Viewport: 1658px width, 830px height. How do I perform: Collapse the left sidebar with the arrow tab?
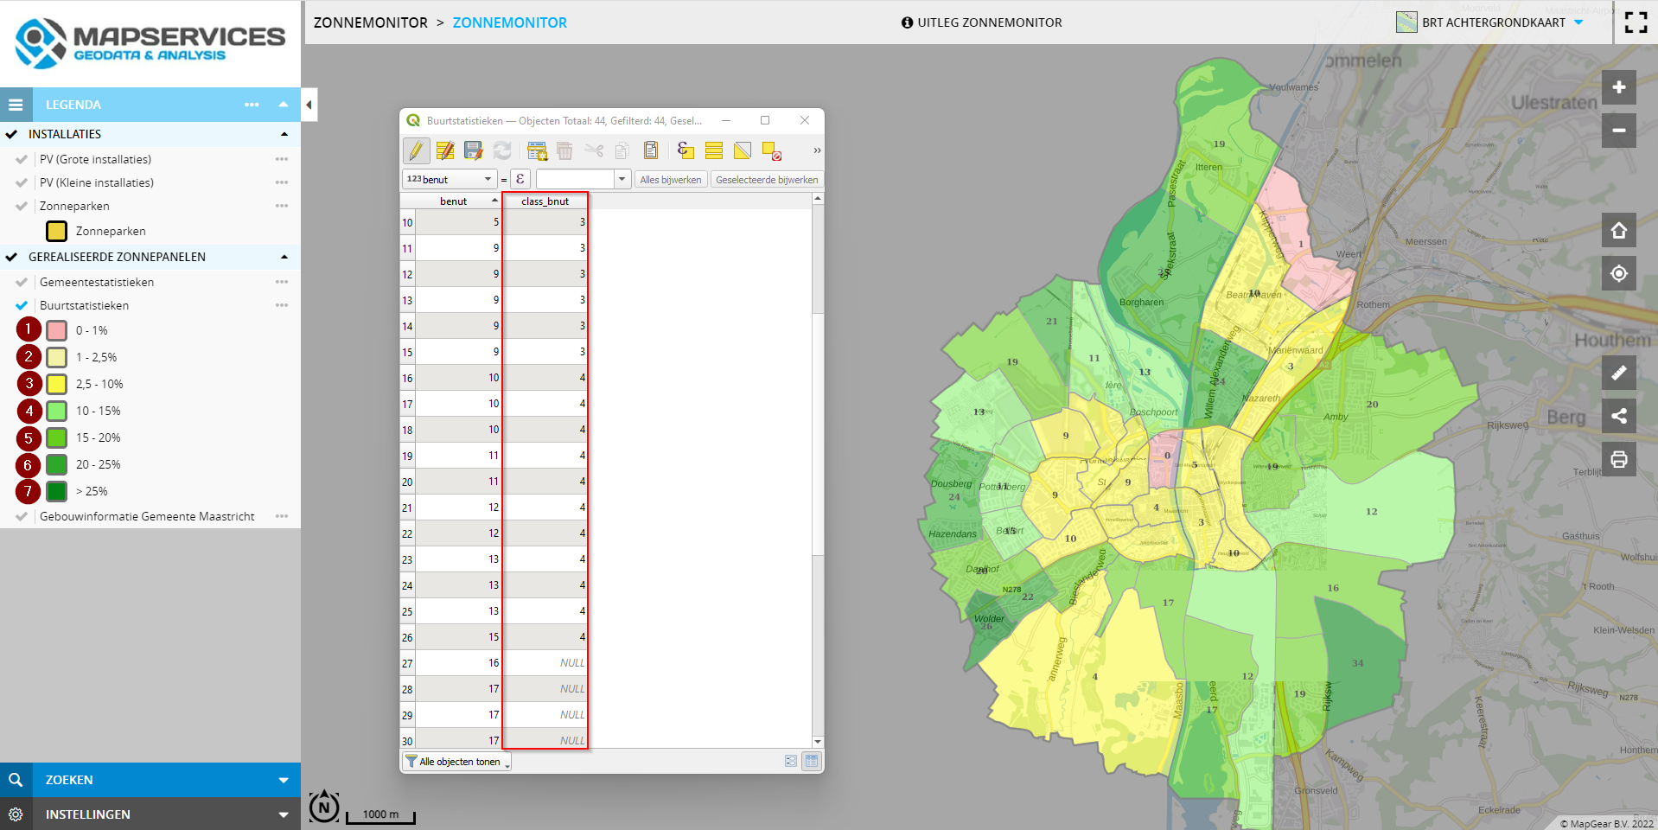pyautogui.click(x=309, y=105)
